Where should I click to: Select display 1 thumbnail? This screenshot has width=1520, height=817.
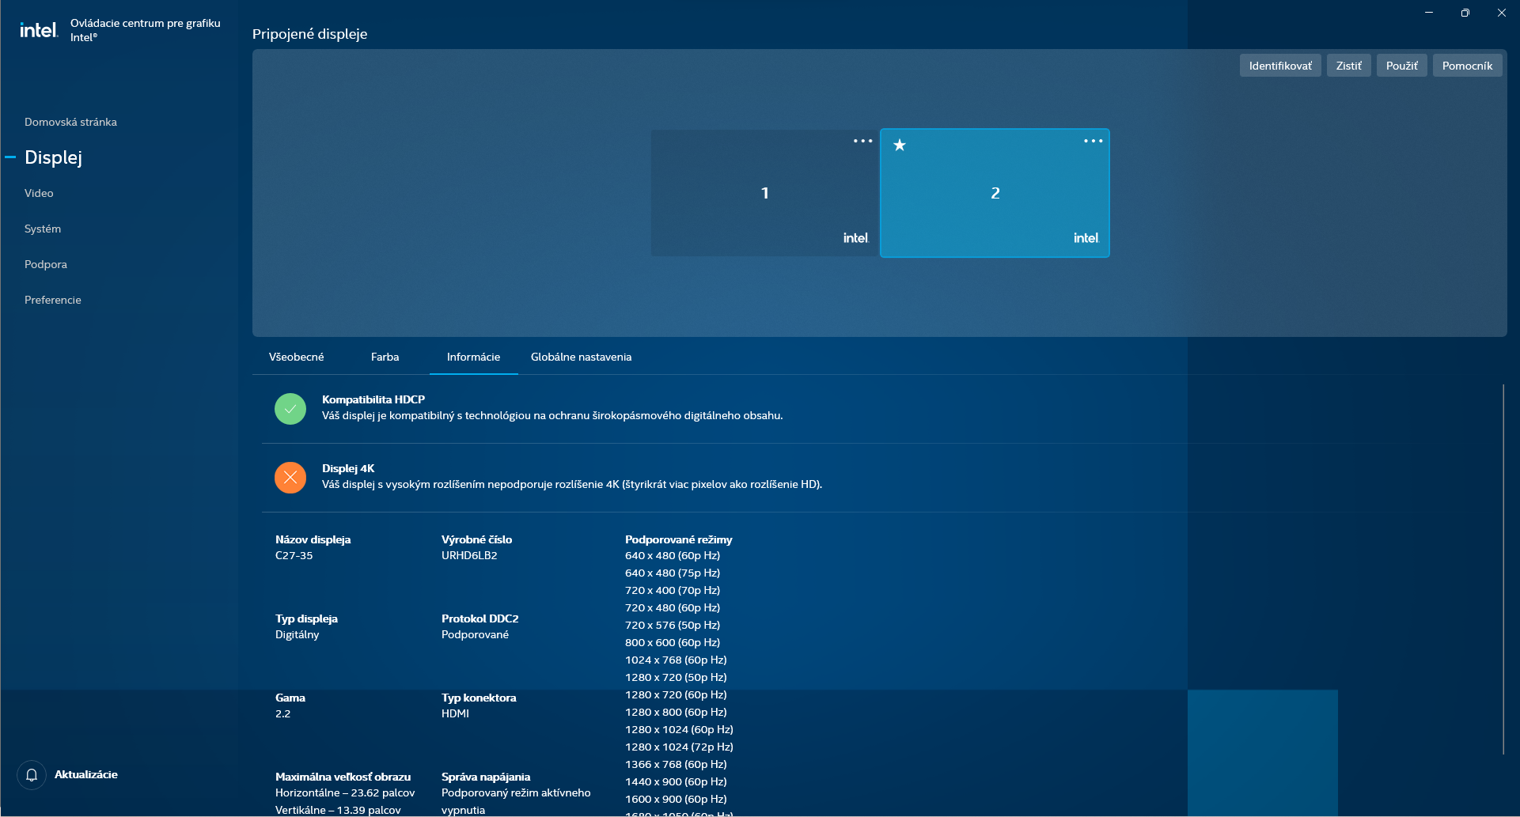764,193
